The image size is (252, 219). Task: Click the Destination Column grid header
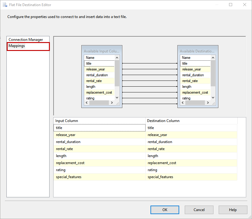[191, 121]
